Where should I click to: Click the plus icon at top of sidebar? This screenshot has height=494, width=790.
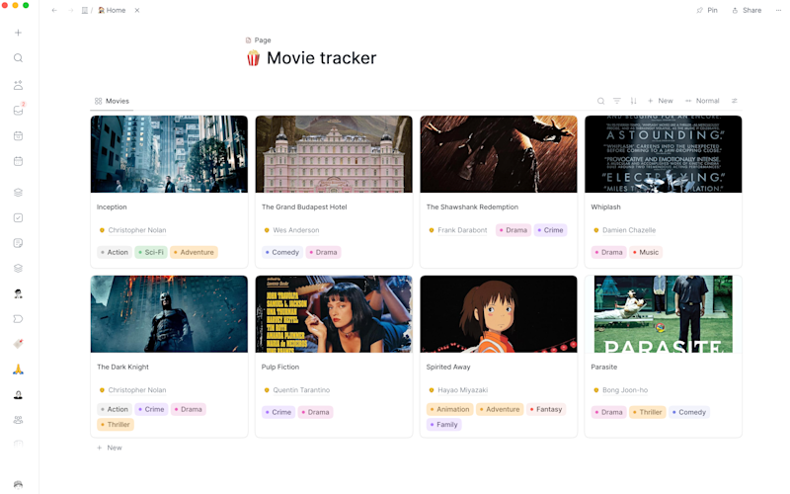click(18, 33)
